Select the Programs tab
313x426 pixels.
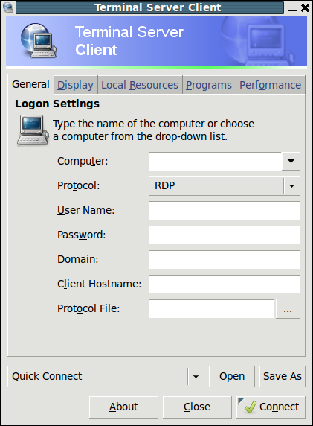pyautogui.click(x=209, y=85)
